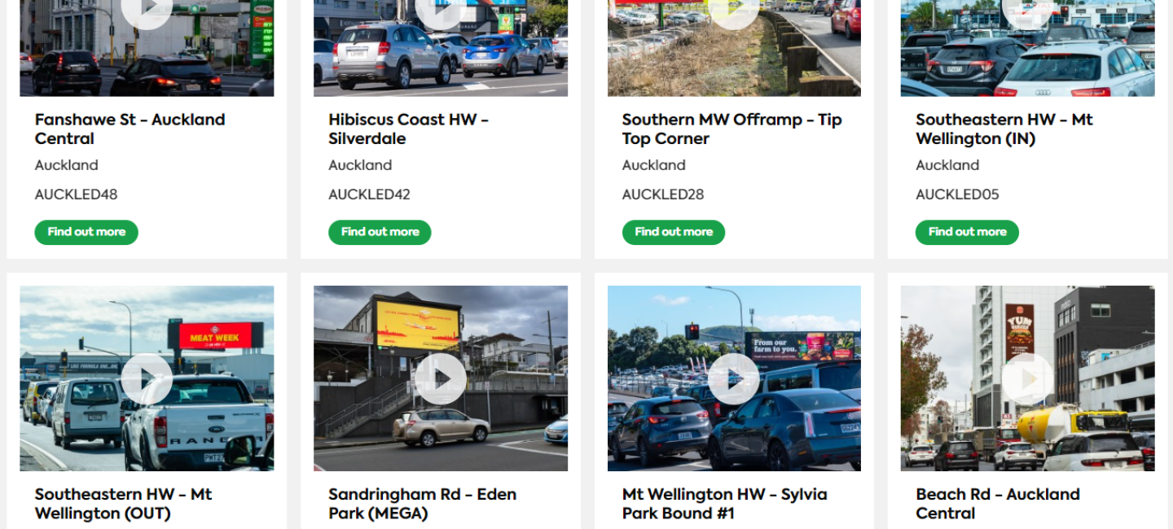Open Beach Rd - Auckland Central title
1173x529 pixels.
(998, 504)
